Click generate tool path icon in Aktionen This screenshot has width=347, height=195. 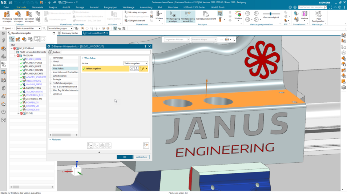(90, 146)
